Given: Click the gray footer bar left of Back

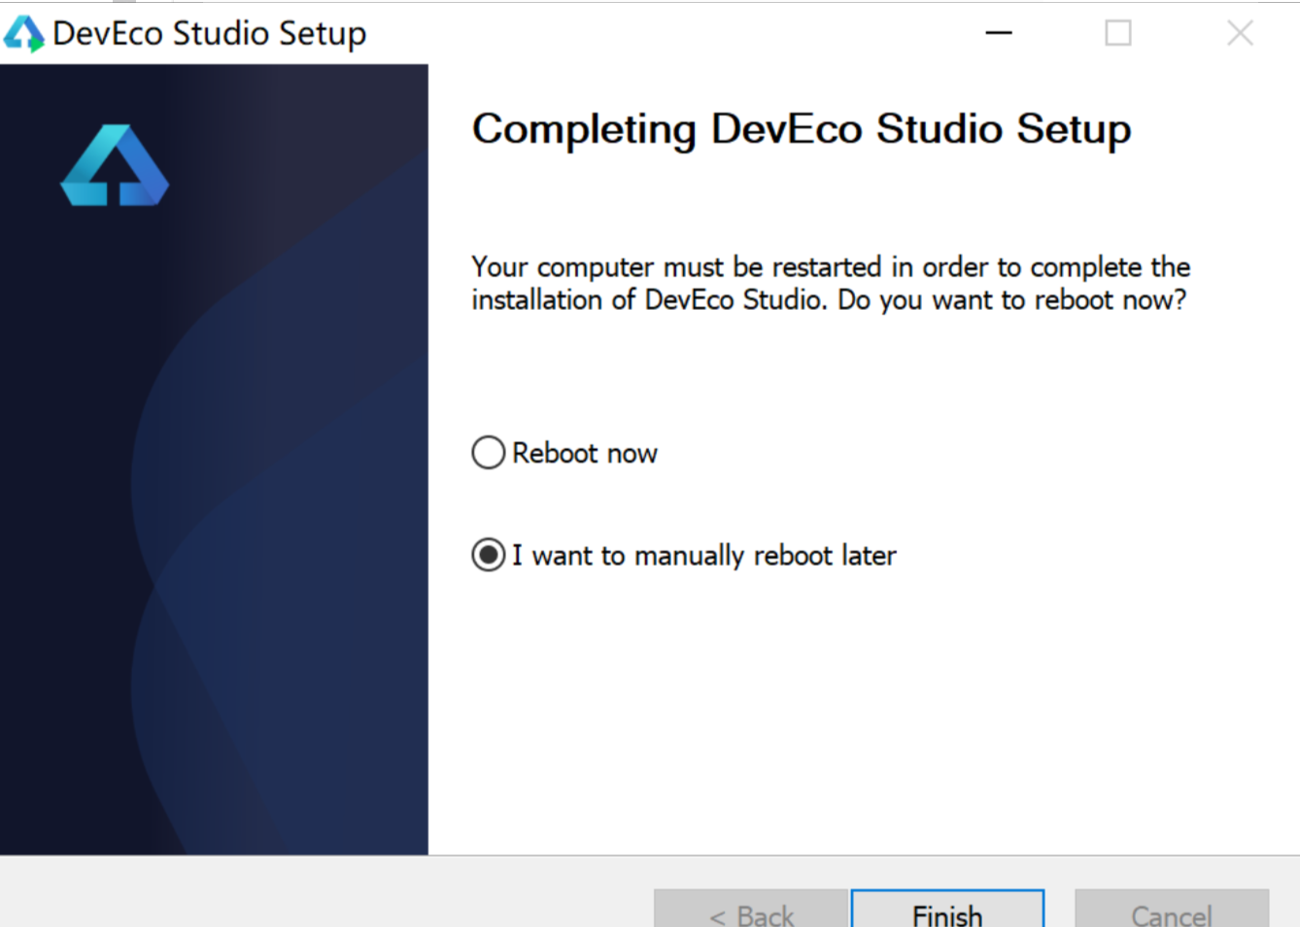Looking at the screenshot, I should (321, 894).
